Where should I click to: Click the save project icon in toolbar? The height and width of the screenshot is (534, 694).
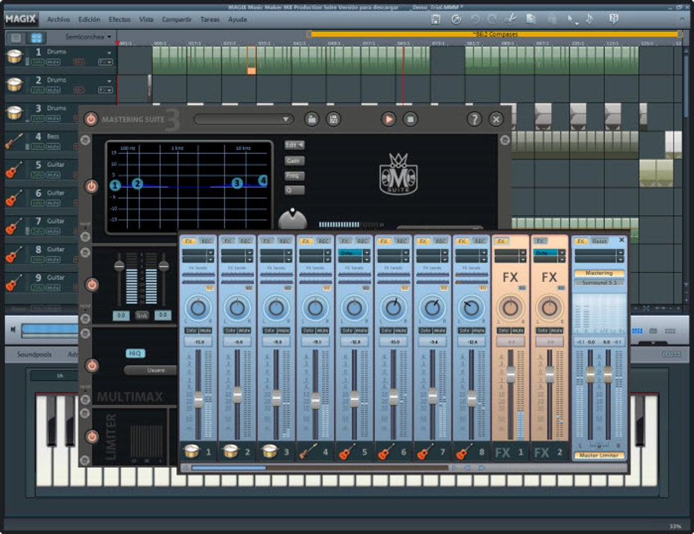(x=435, y=19)
